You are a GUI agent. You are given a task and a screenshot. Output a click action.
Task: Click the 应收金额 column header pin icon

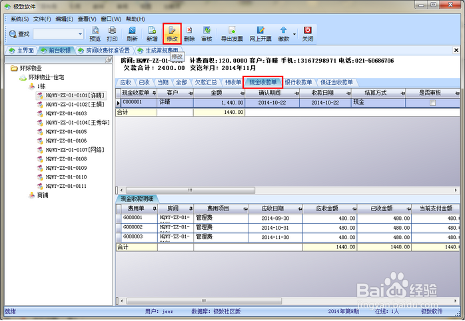point(354,209)
